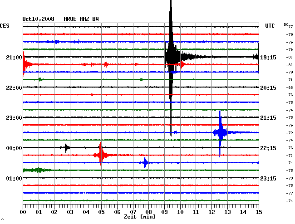Click minute tick label 02 on the axis
295x224 pixels.
[x=54, y=212]
